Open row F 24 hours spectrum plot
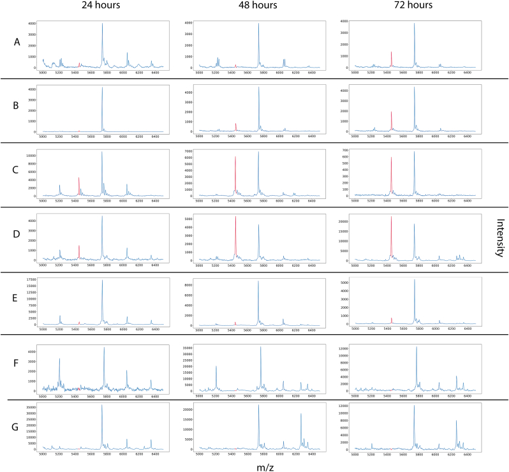This screenshot has height=472, width=509. click(x=103, y=369)
